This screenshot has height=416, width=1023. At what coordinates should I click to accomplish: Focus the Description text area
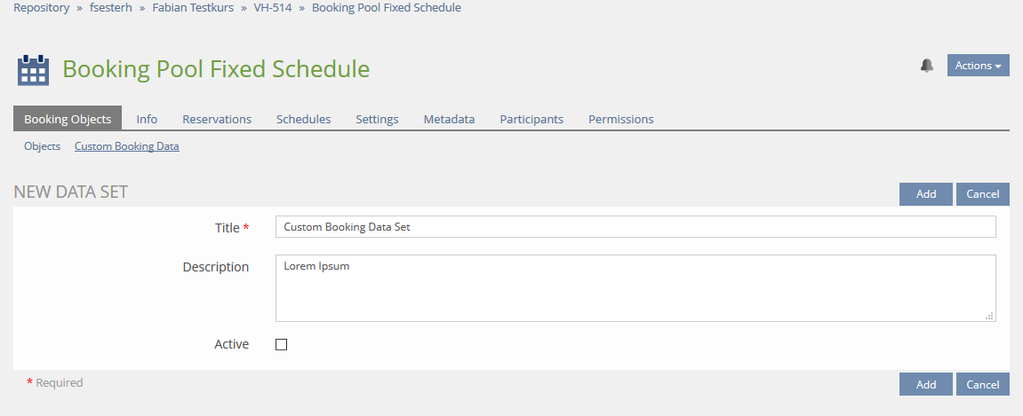(x=635, y=288)
